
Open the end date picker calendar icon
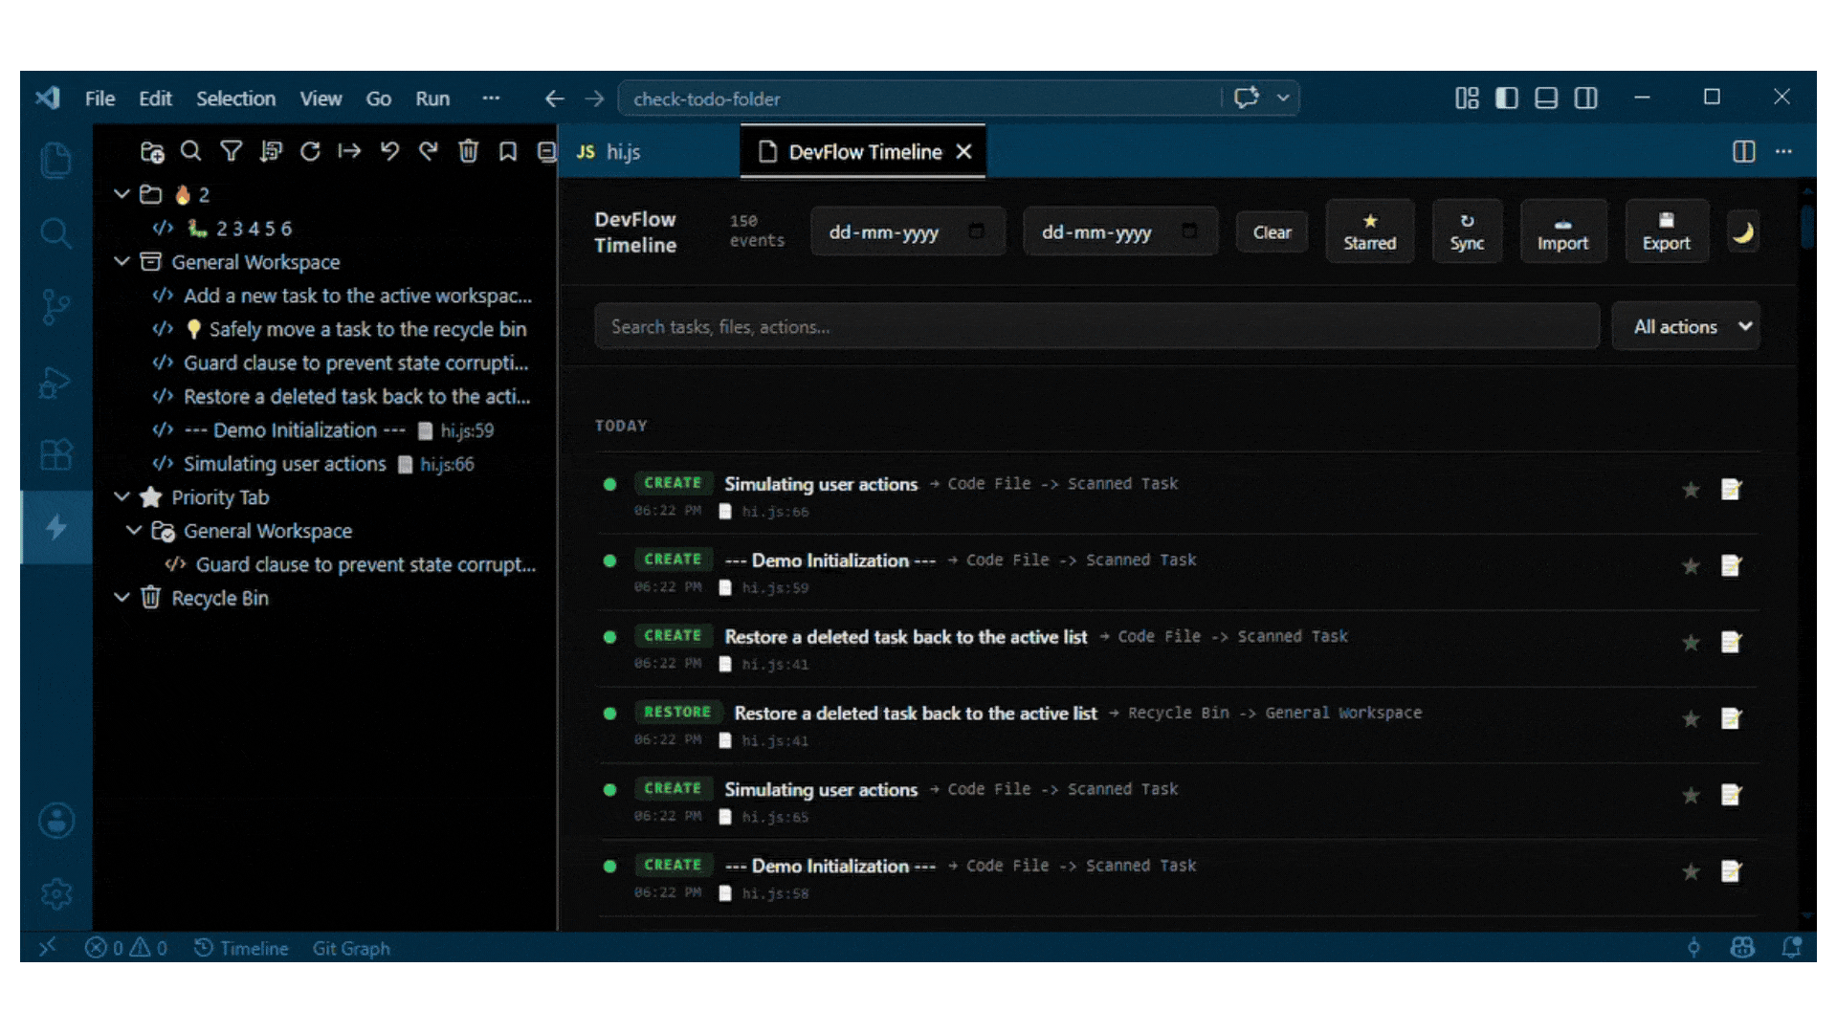coord(1189,231)
